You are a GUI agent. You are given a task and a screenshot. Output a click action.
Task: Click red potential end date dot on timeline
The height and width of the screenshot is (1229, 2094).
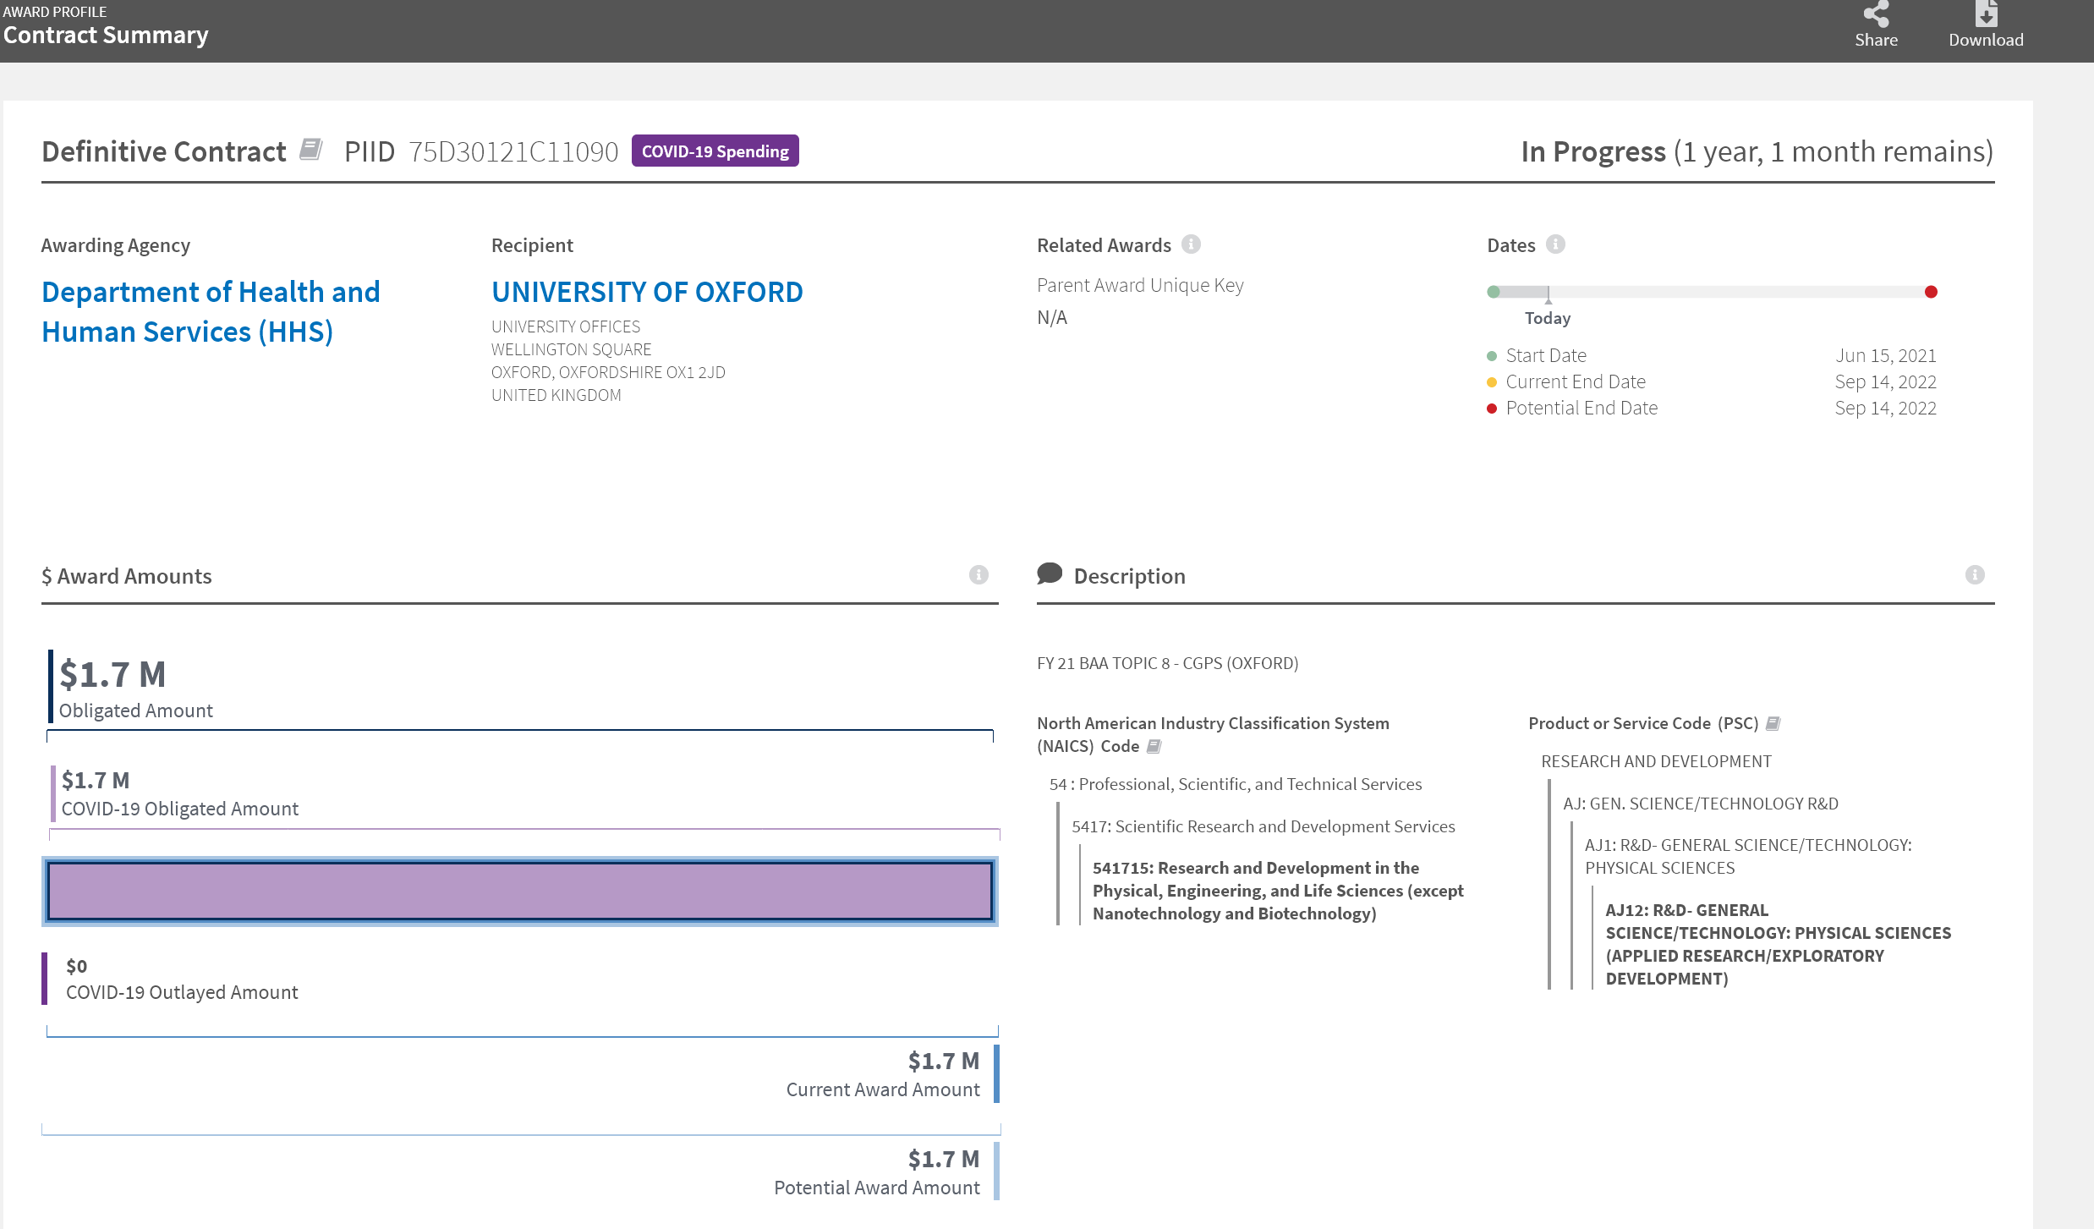1931,292
